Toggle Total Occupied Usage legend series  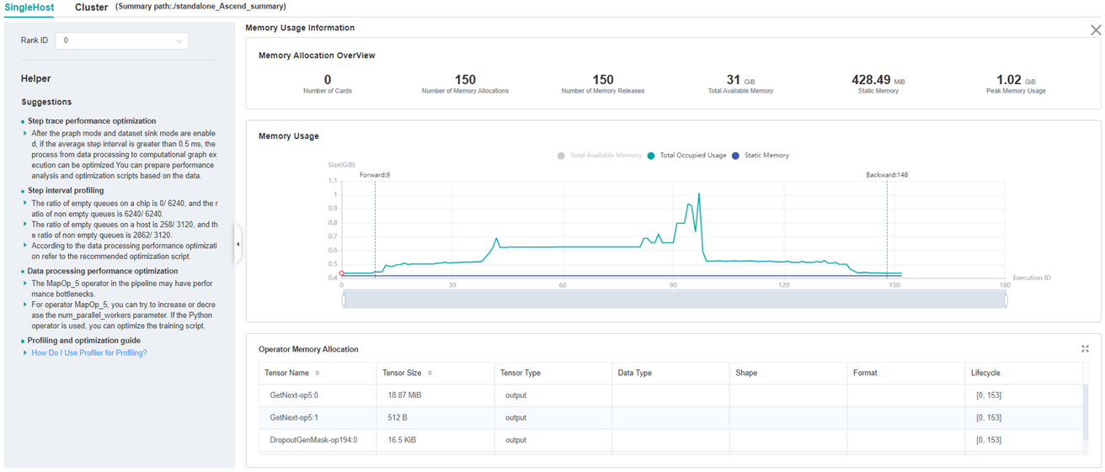click(x=687, y=156)
